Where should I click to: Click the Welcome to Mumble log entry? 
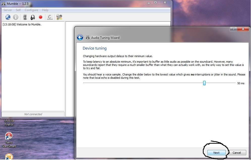(22, 24)
